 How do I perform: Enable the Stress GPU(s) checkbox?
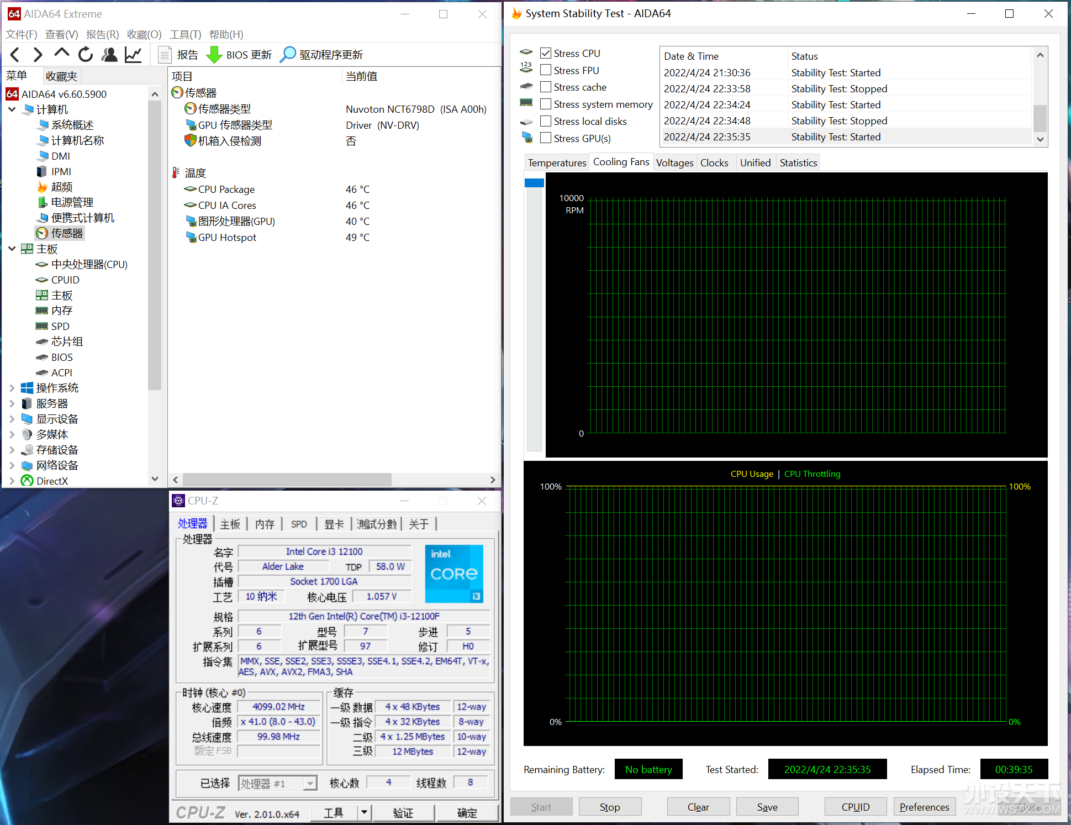coord(546,138)
